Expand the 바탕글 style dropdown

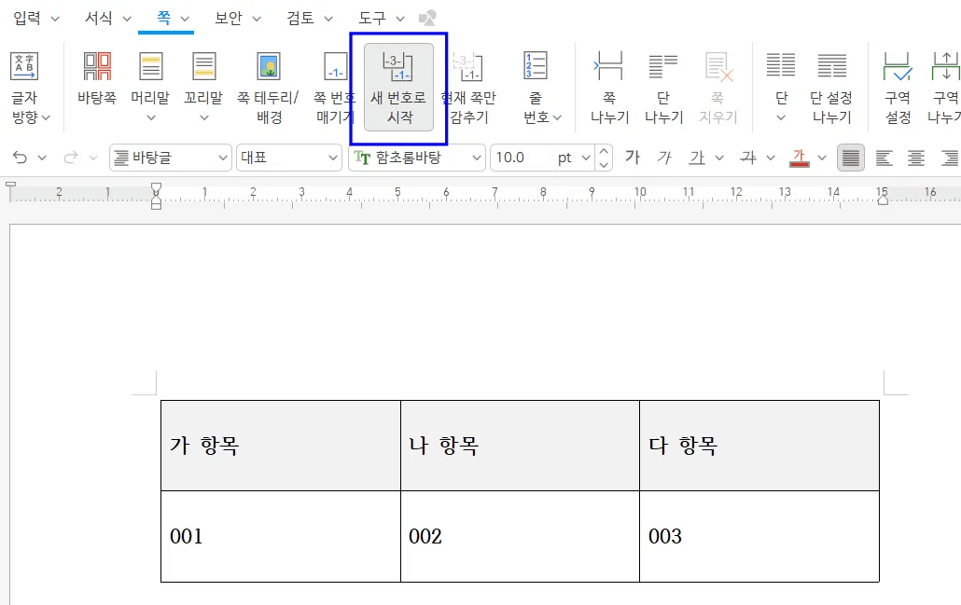tap(225, 158)
